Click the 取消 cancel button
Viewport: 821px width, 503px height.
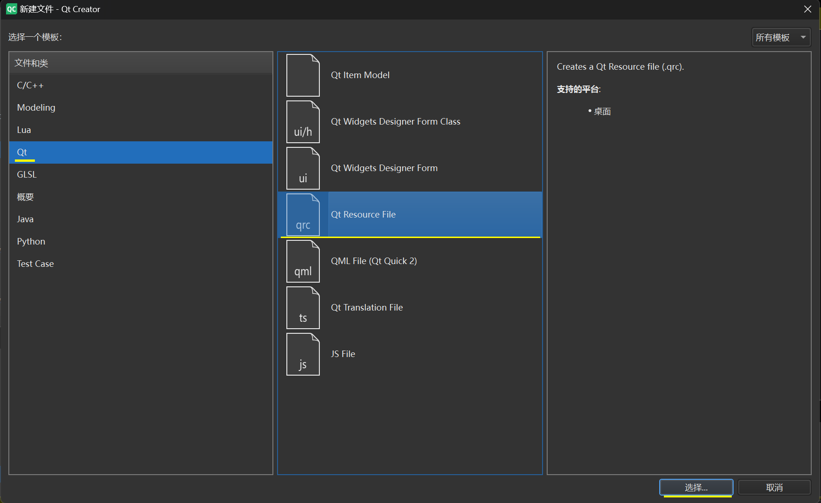click(x=774, y=487)
